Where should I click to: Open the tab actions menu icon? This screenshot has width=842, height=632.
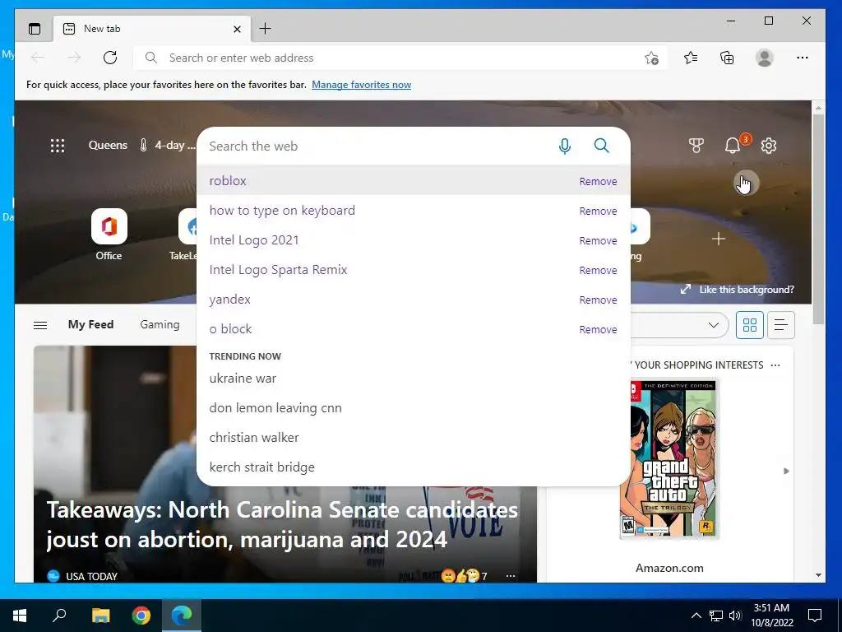pyautogui.click(x=35, y=29)
